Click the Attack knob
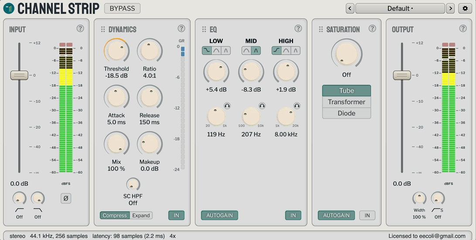Viewport: 476px width, 240px height. (116, 97)
